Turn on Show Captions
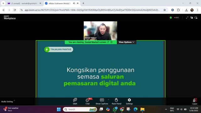Screen dimensions: 201x113 click(102, 101)
